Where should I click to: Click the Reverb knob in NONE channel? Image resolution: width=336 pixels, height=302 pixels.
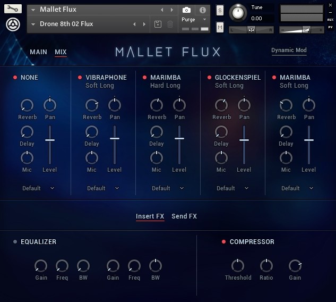27,105
